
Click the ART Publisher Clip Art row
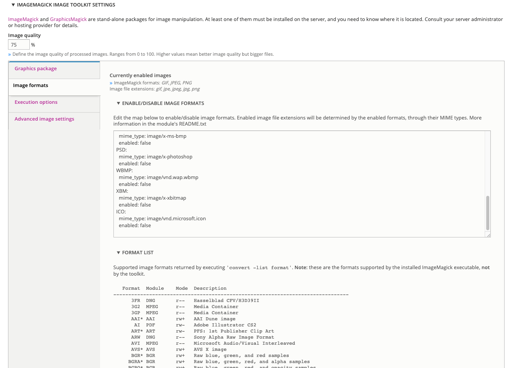[202, 331]
